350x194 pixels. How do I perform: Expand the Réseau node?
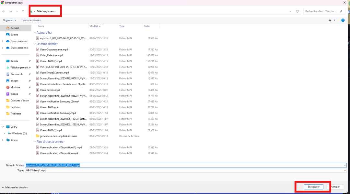coord(3,140)
